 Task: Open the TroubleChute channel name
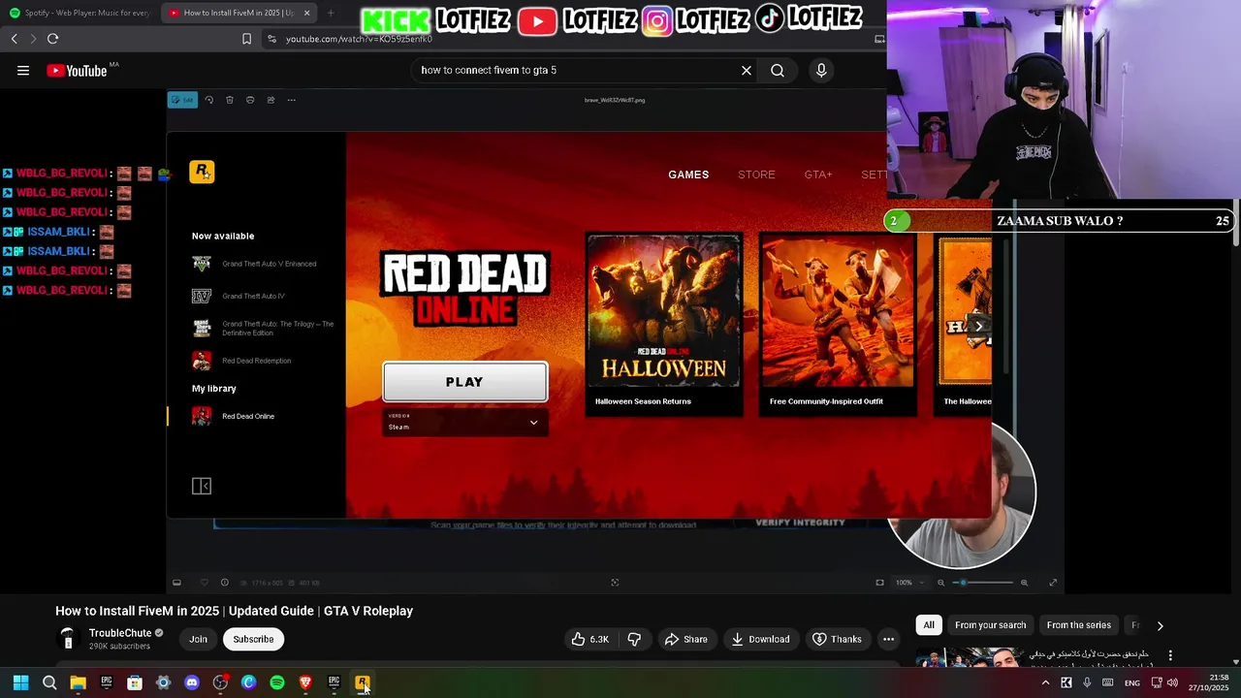(120, 633)
